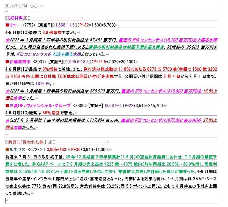Image resolution: width=228 pixels, height=207 pixels.
Task: Click the company name 三菱UFJフィナンシャル・グループ
Action: [x=40, y=106]
